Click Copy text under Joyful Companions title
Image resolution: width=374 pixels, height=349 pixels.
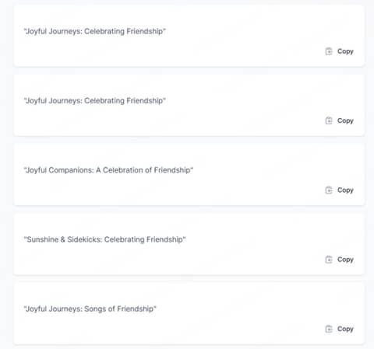tap(345, 190)
